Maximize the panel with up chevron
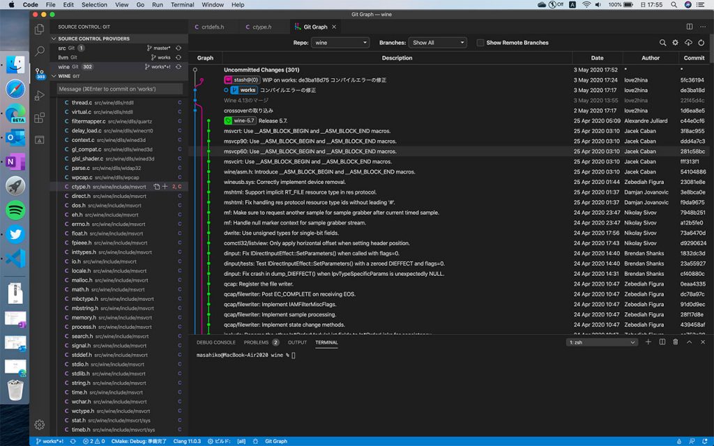The image size is (714, 446). click(x=689, y=341)
